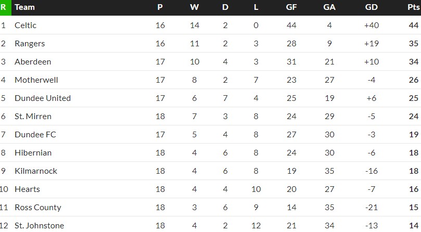Viewport: 421px width, 232px height.
Task: Click St. Johnstone team name
Action: [x=39, y=226]
